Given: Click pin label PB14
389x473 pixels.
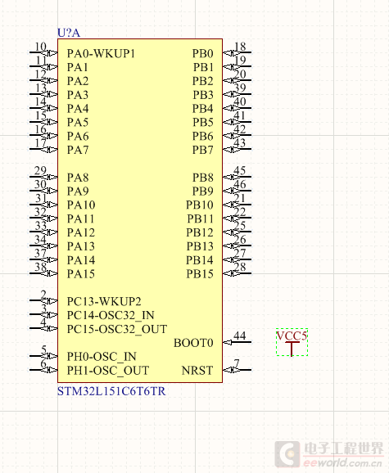Looking at the screenshot, I should [200, 260].
